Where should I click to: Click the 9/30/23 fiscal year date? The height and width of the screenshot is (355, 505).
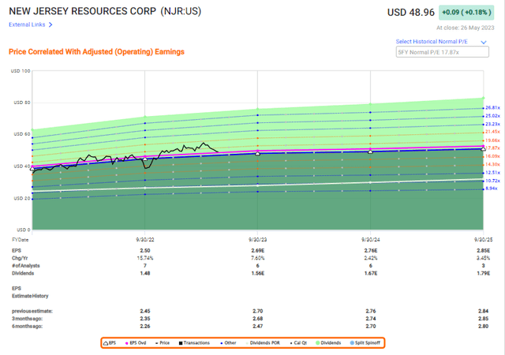258,240
